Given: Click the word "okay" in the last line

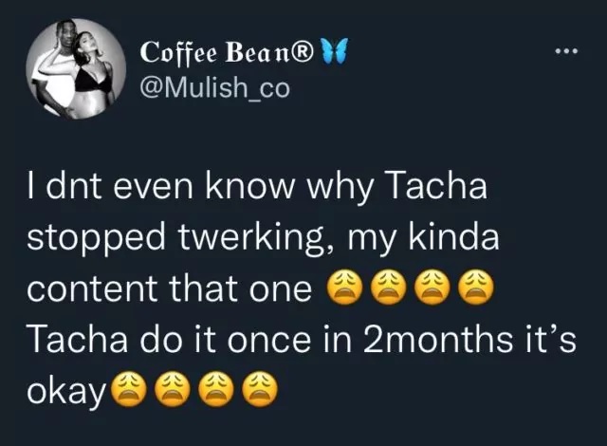Looking at the screenshot, I should click(x=64, y=389).
